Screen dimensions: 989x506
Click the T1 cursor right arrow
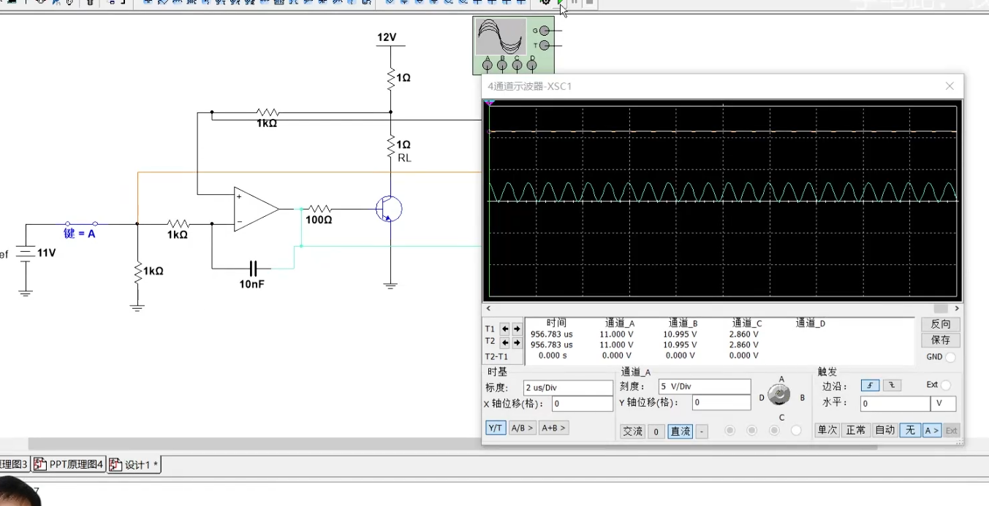pyautogui.click(x=517, y=329)
